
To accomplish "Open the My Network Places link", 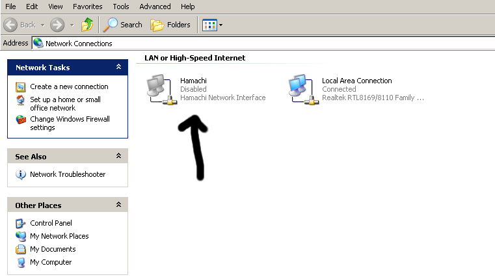I will click(59, 236).
